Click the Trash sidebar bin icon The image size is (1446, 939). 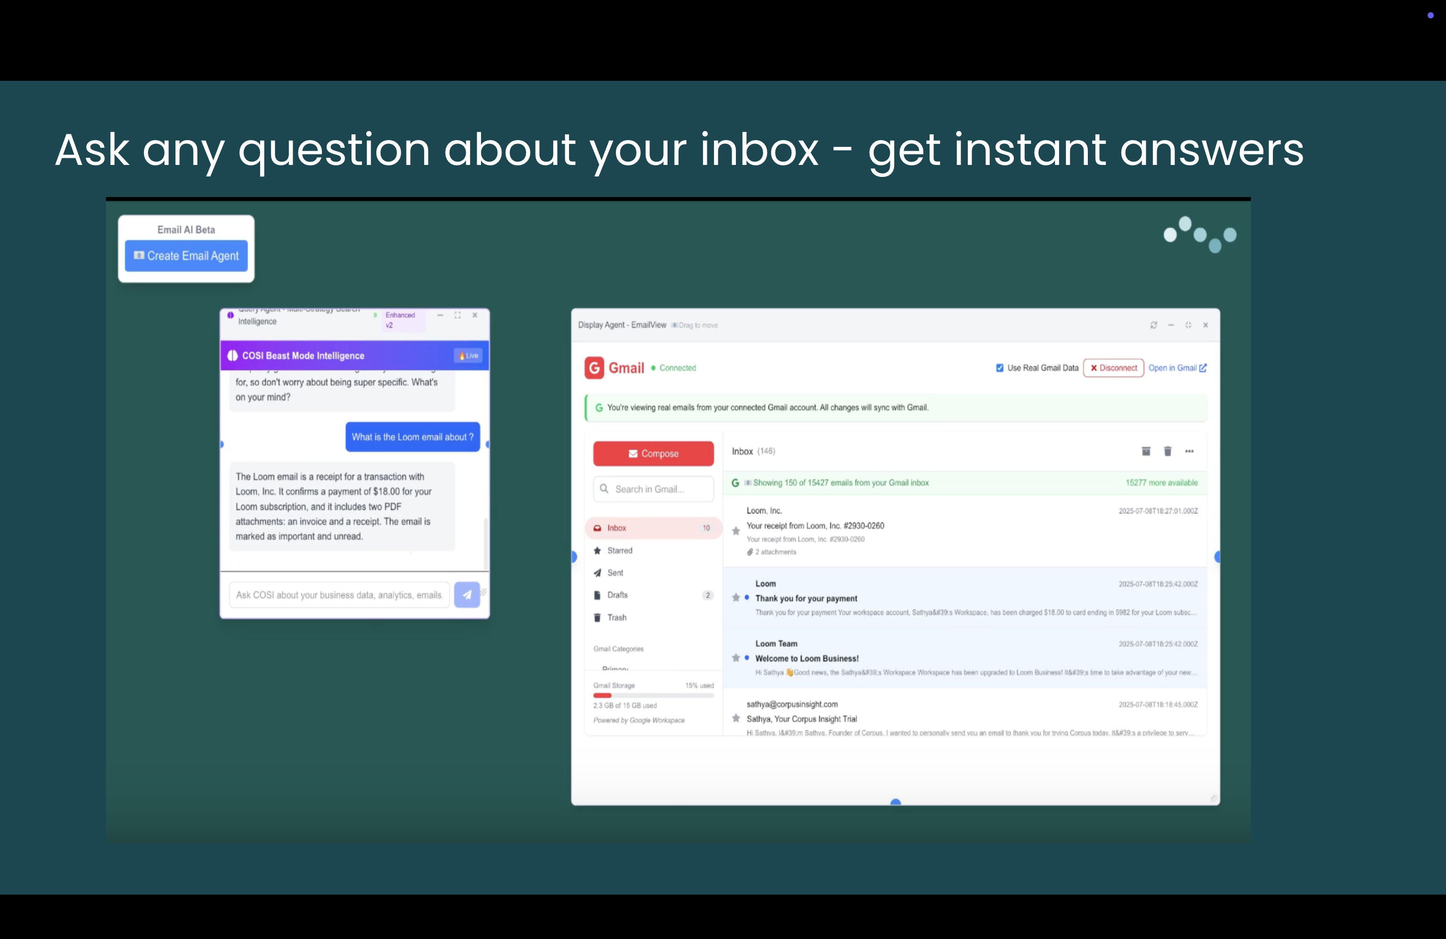pyautogui.click(x=597, y=618)
